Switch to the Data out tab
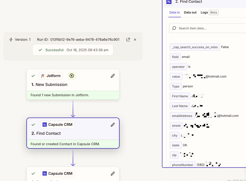The width and height of the screenshot is (246, 181). 190,13
